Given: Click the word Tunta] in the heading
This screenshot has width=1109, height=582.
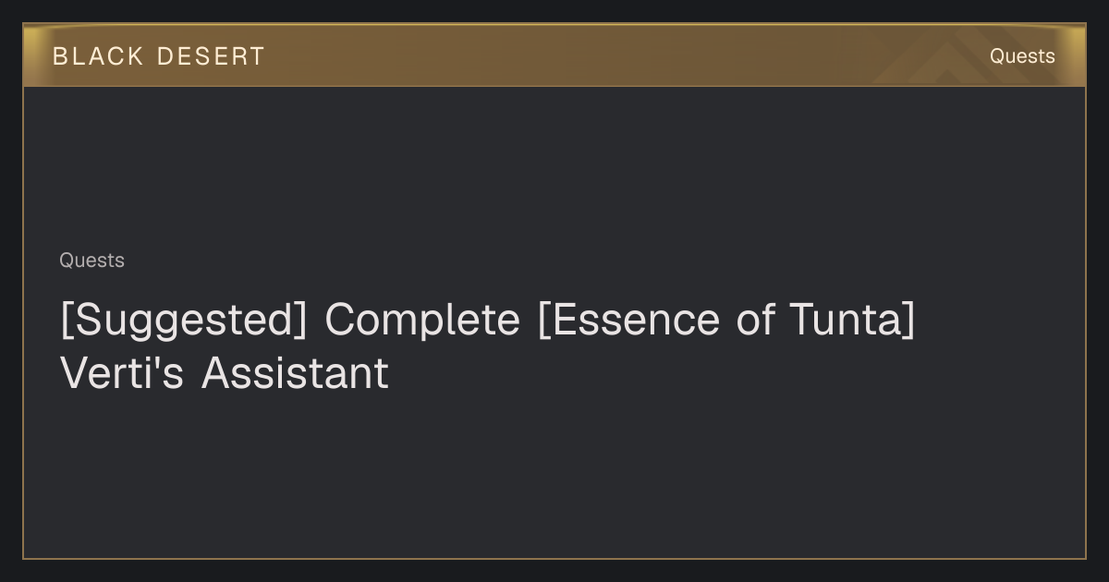Looking at the screenshot, I should [x=852, y=320].
